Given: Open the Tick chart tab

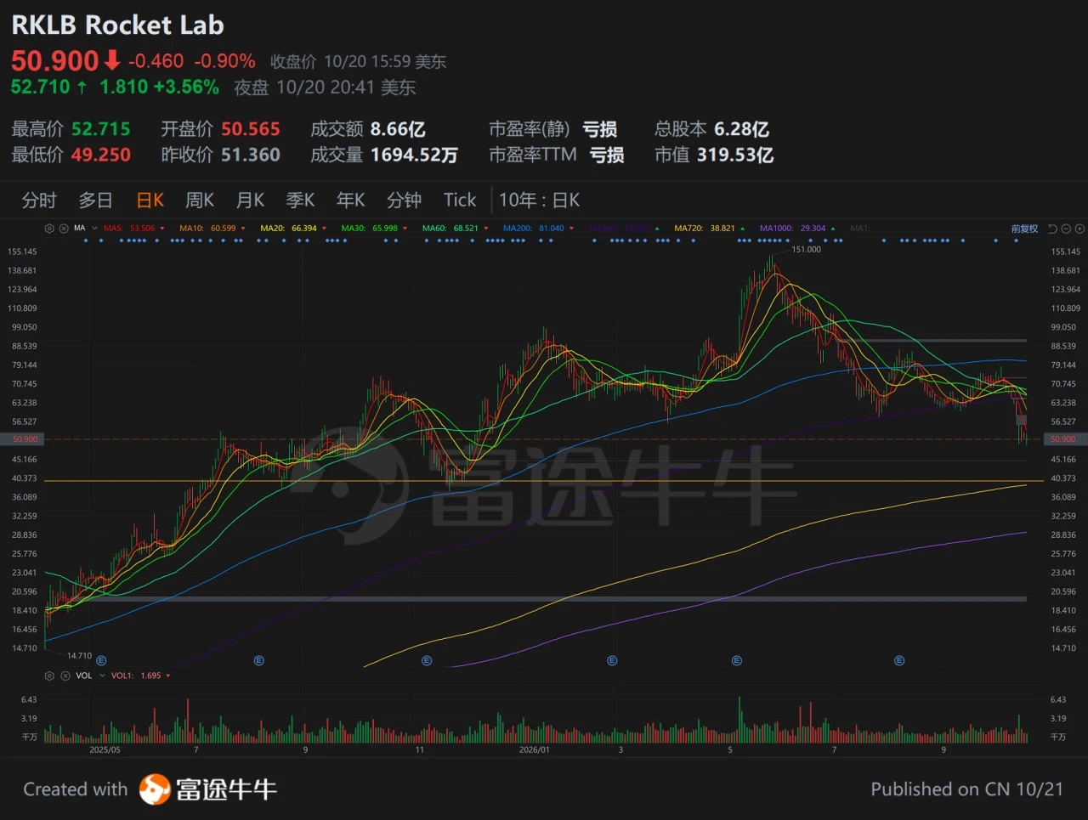Looking at the screenshot, I should click(460, 201).
